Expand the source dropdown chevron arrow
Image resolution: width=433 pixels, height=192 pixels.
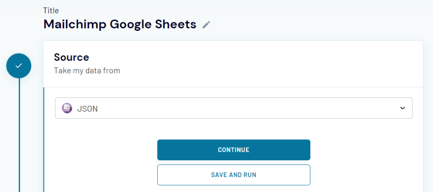pyautogui.click(x=402, y=108)
